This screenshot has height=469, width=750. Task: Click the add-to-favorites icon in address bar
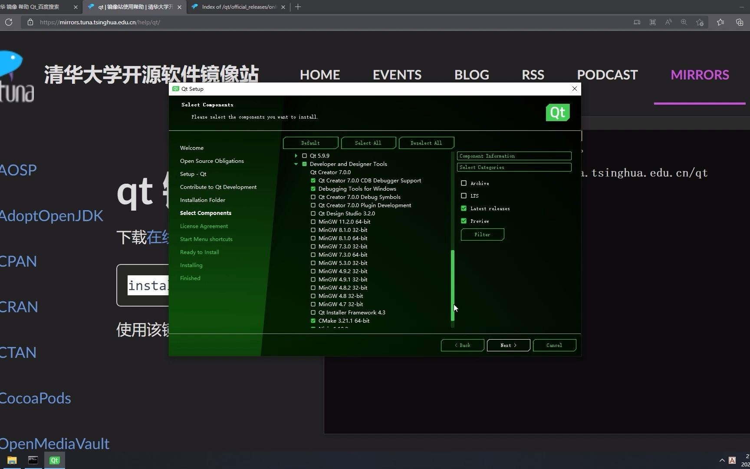[x=700, y=22]
